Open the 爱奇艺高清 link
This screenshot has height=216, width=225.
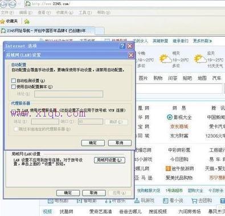coord(100,211)
